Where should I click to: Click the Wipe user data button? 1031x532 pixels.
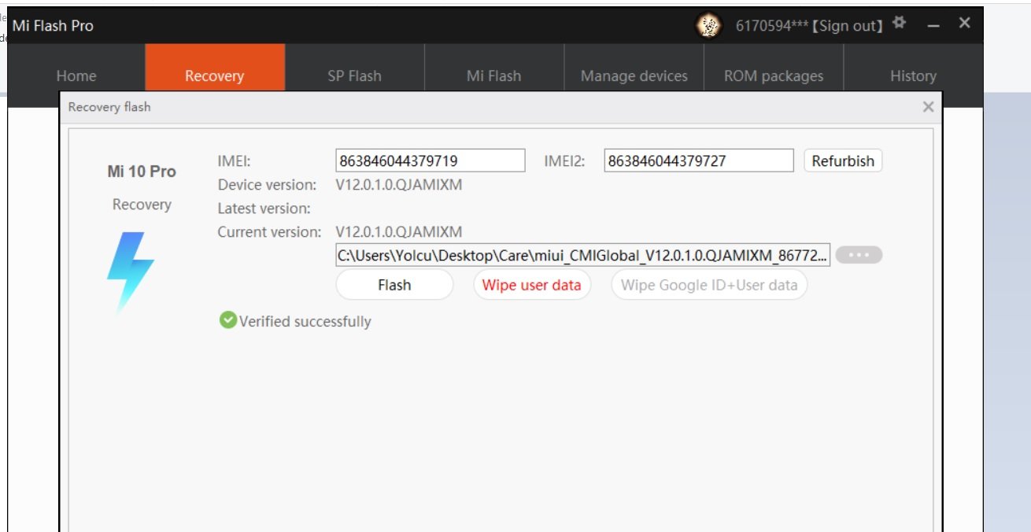(532, 285)
